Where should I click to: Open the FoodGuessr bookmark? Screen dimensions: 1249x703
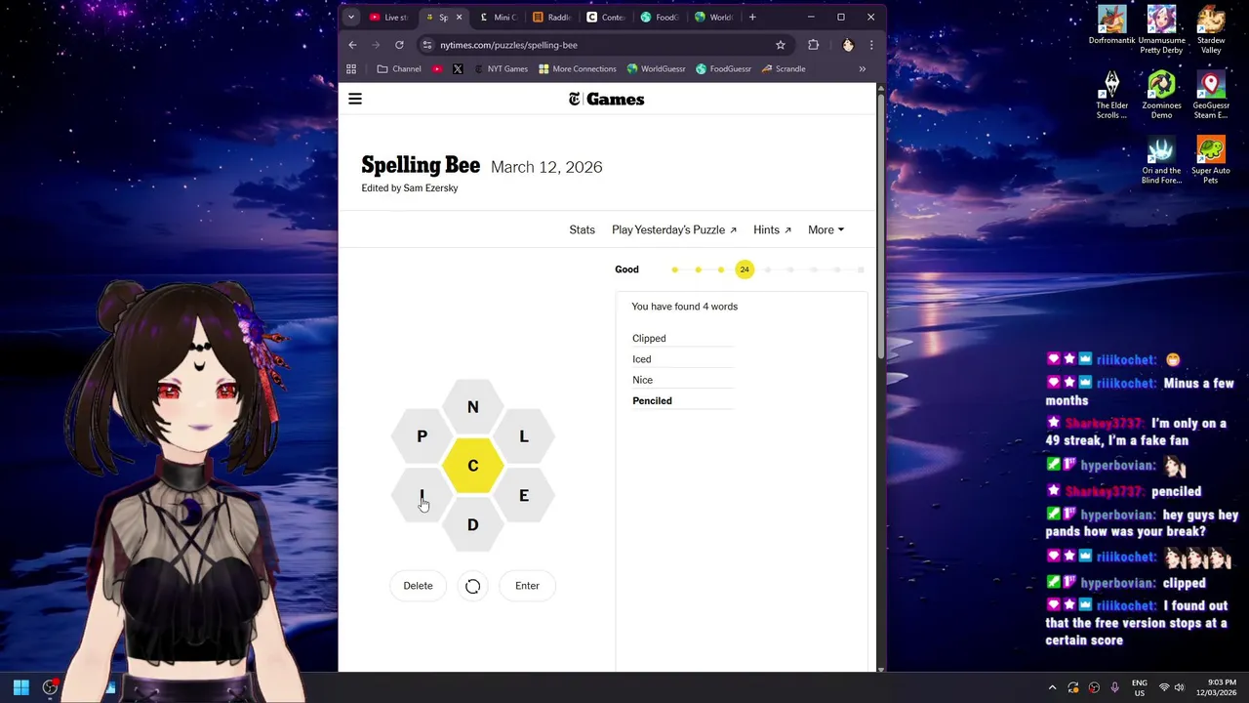pos(723,69)
